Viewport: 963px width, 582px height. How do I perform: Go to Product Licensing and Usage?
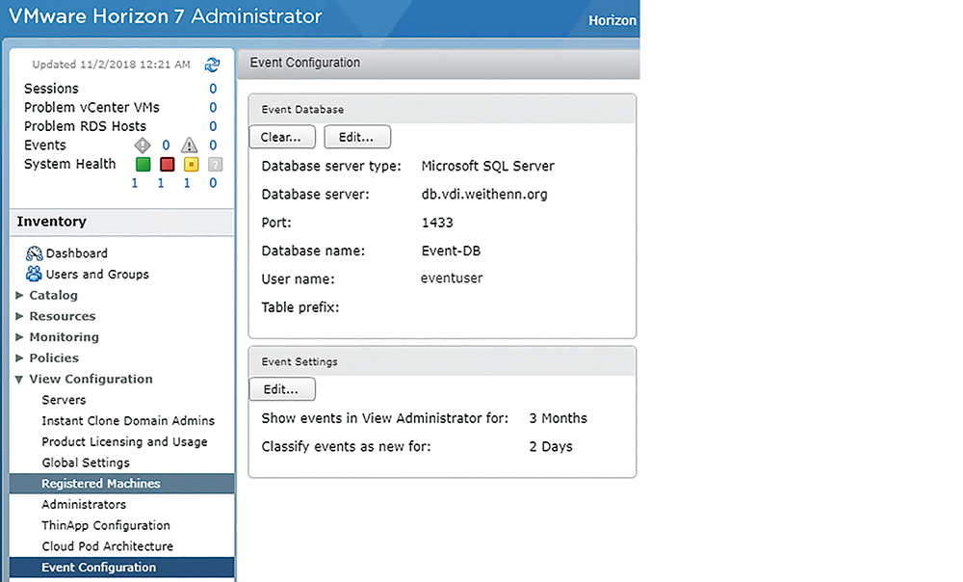(x=124, y=441)
